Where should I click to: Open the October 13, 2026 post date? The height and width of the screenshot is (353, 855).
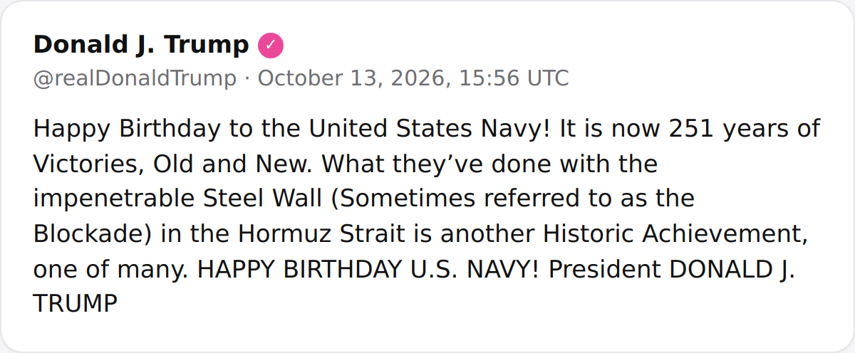coord(353,79)
